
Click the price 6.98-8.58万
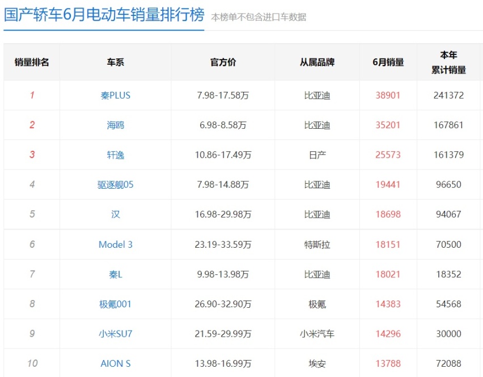[223, 125]
